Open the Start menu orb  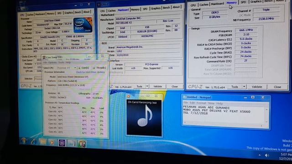pyautogui.click(x=24, y=141)
